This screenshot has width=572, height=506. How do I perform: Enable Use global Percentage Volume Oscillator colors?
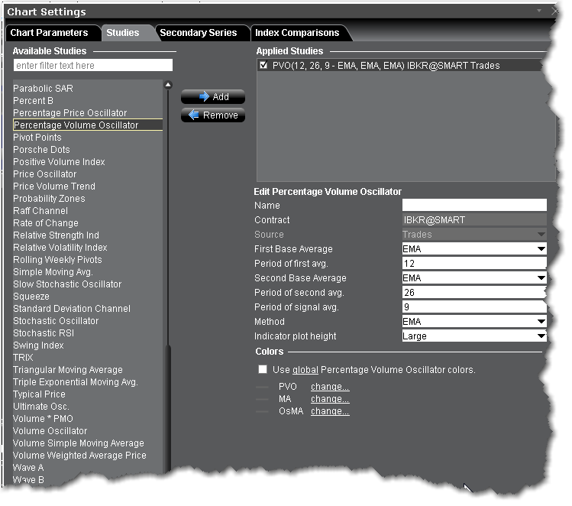tap(263, 369)
